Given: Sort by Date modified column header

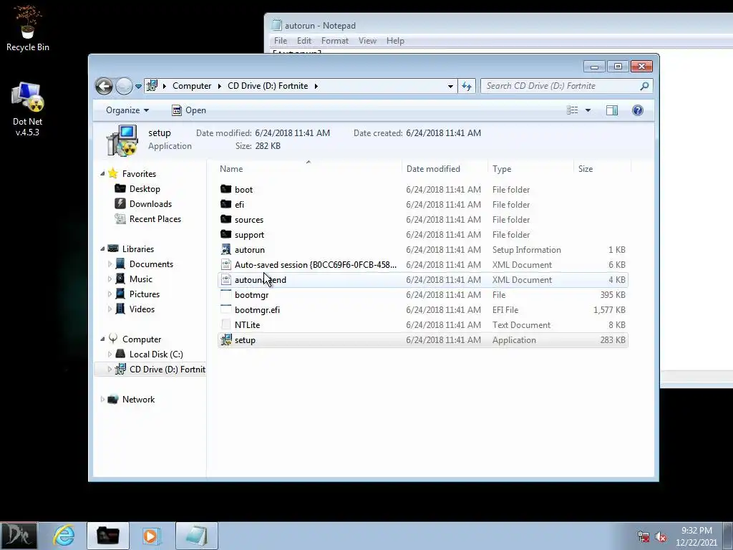Looking at the screenshot, I should 433,169.
